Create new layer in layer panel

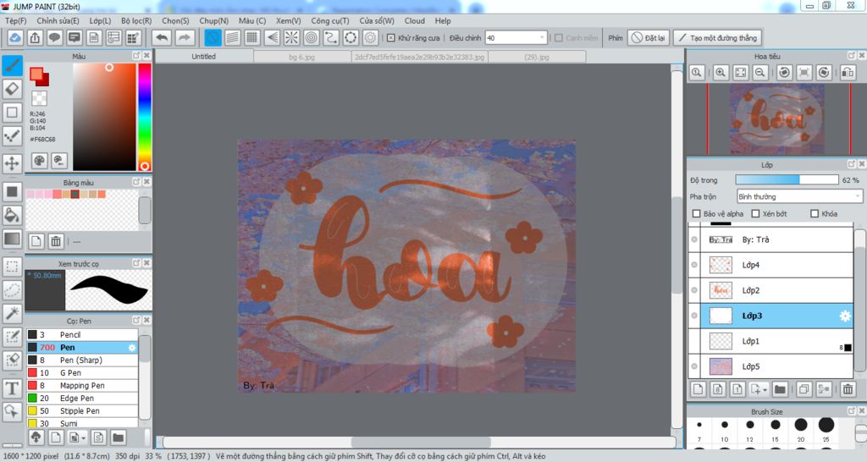tap(699, 389)
